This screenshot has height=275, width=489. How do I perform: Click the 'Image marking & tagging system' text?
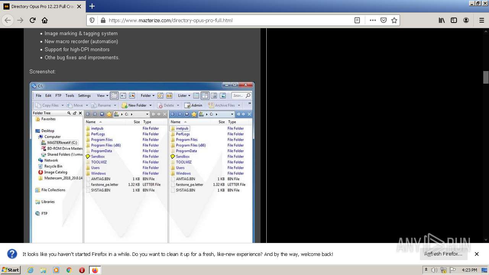click(81, 34)
